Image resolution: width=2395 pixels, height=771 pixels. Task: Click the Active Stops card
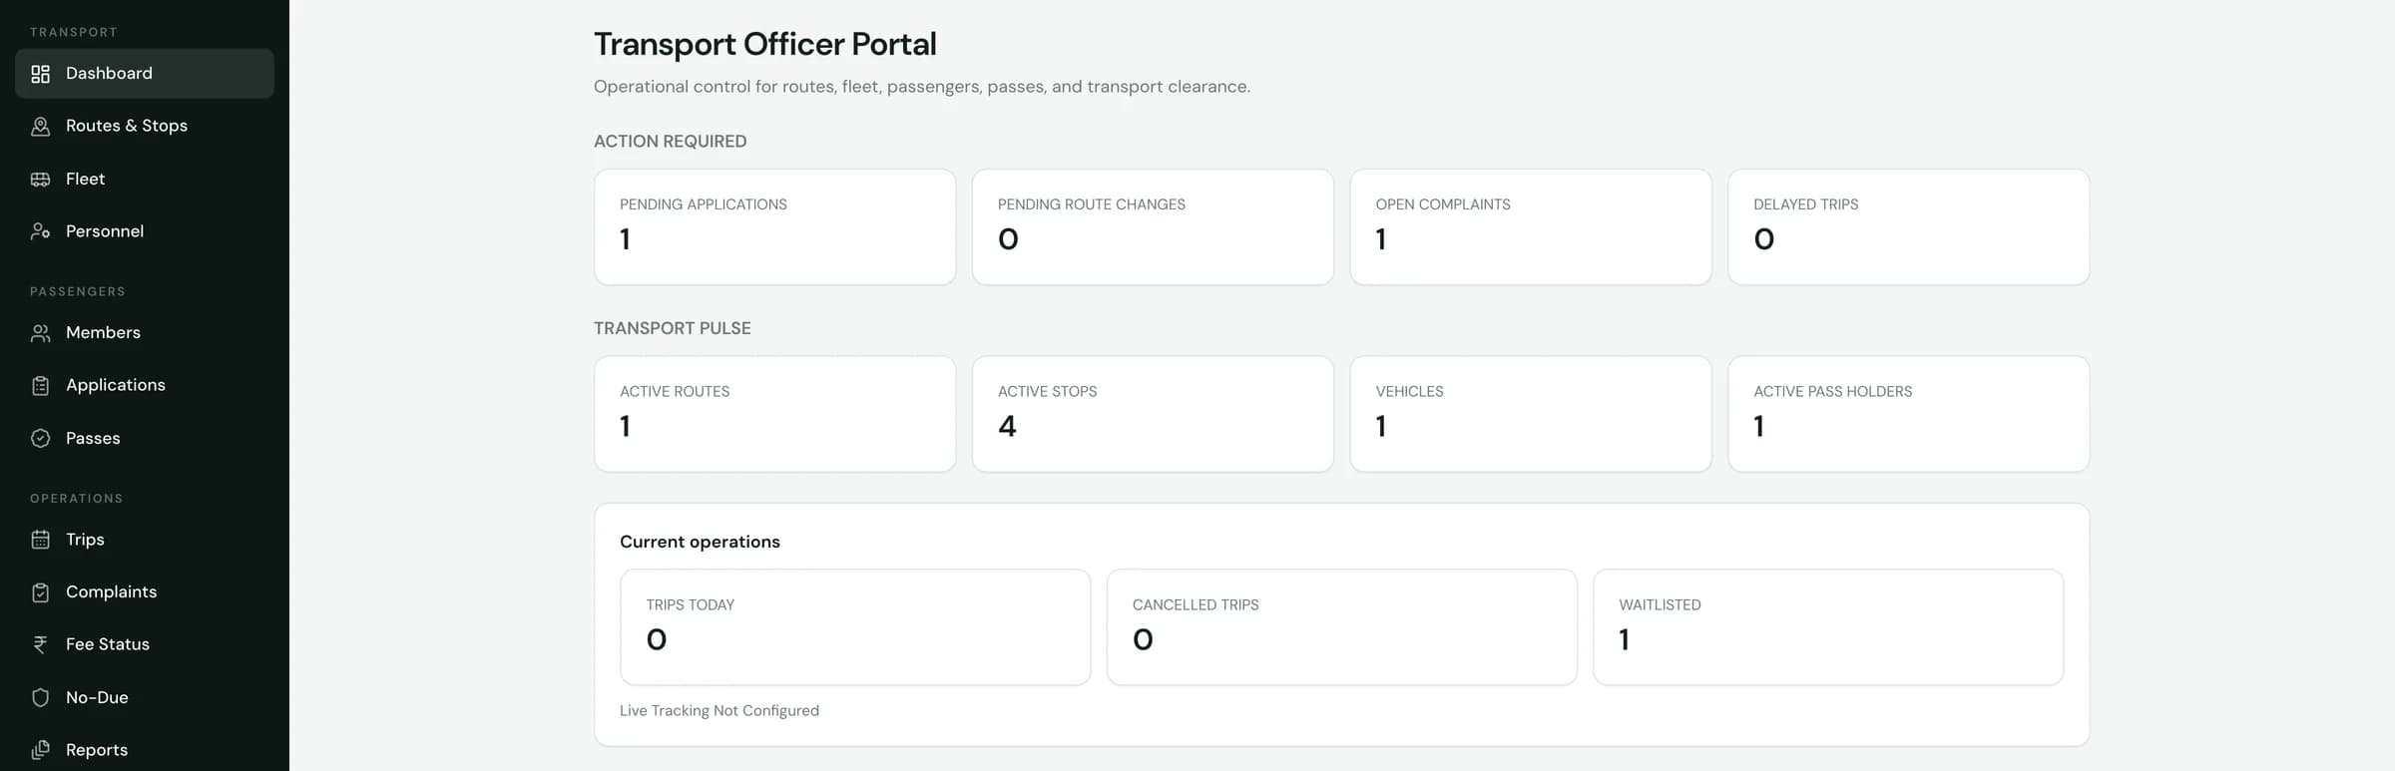1153,414
